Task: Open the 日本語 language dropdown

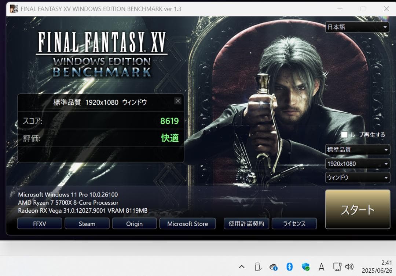Action: pos(357,27)
